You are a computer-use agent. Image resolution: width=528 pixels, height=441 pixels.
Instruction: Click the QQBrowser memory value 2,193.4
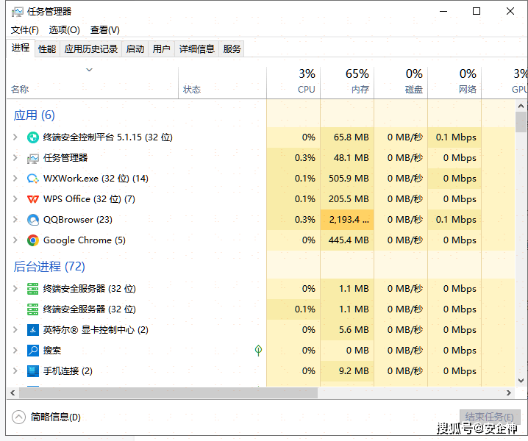click(349, 220)
